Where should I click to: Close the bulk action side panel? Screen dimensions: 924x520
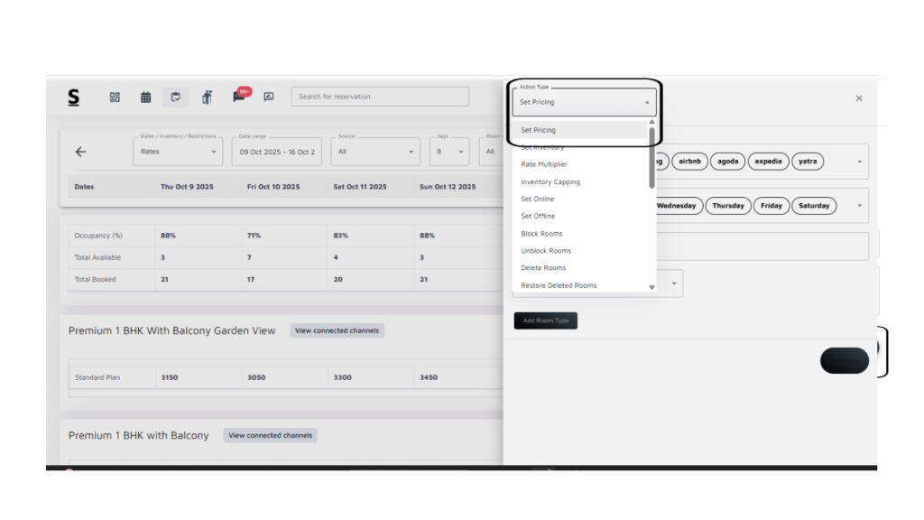point(858,98)
